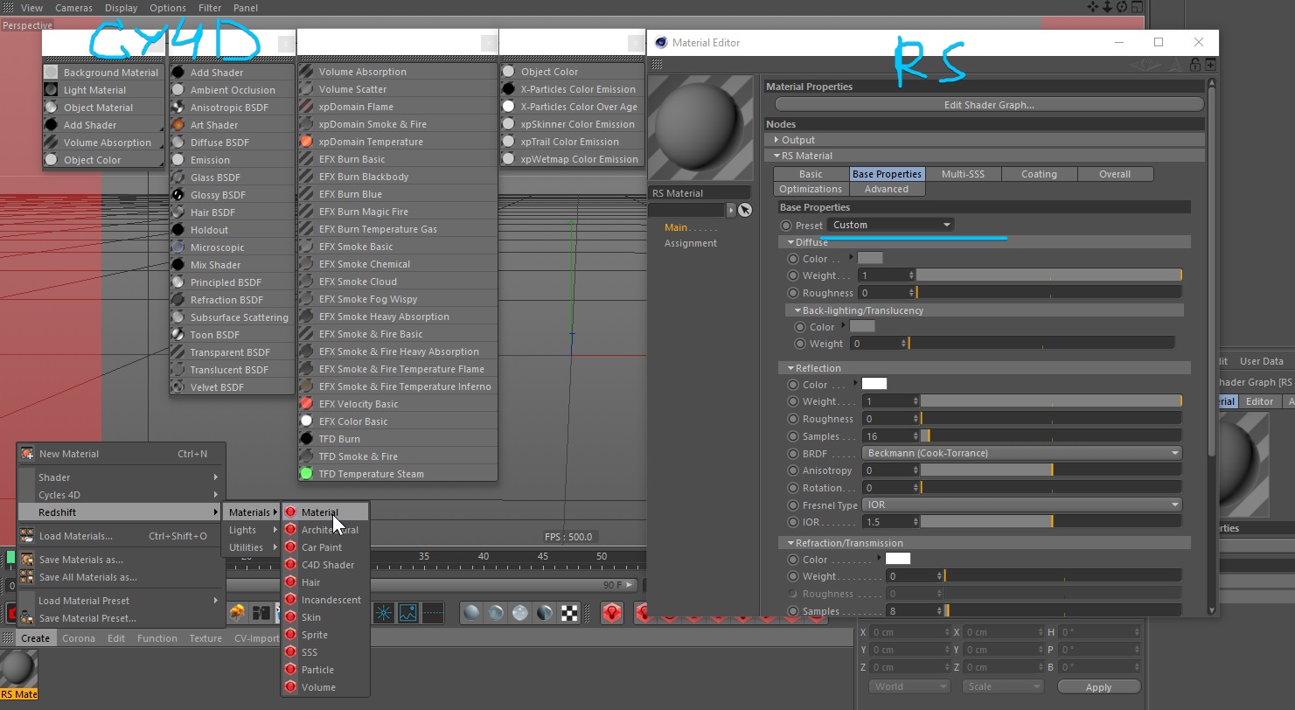Click the Holdout black sphere icon
The image size is (1295, 710).
[x=178, y=230]
